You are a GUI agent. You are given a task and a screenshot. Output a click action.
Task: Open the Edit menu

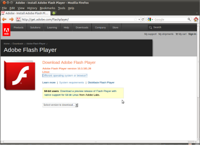pos(12,8)
